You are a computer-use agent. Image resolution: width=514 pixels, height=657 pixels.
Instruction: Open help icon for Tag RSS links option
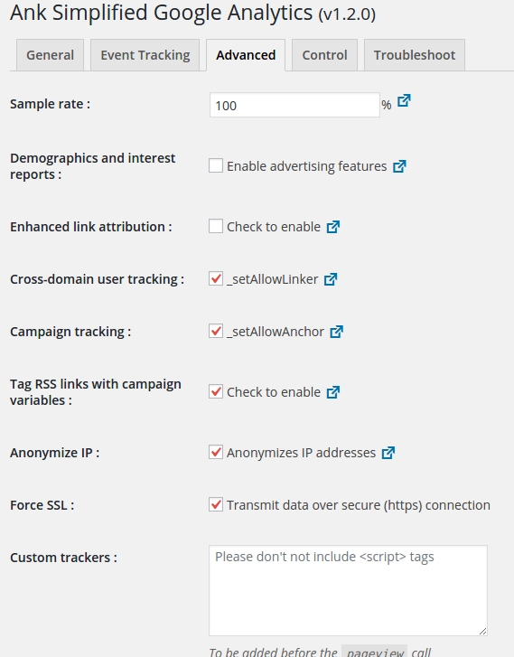coord(333,392)
